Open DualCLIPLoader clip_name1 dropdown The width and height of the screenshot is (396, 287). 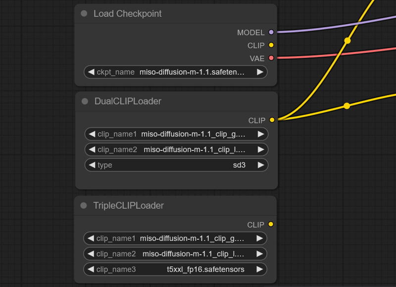click(x=177, y=134)
